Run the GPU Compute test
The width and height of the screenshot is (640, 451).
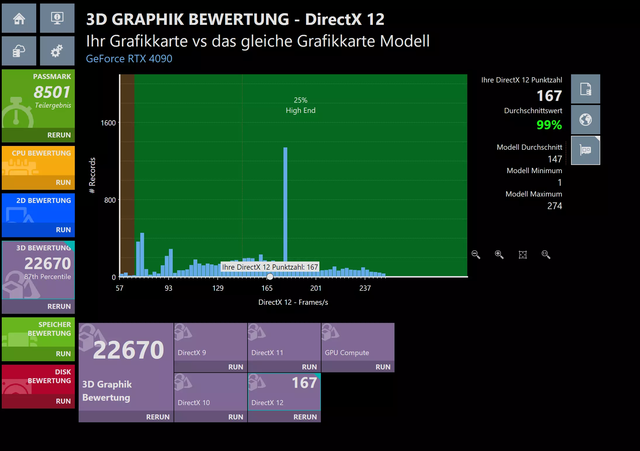click(358, 367)
